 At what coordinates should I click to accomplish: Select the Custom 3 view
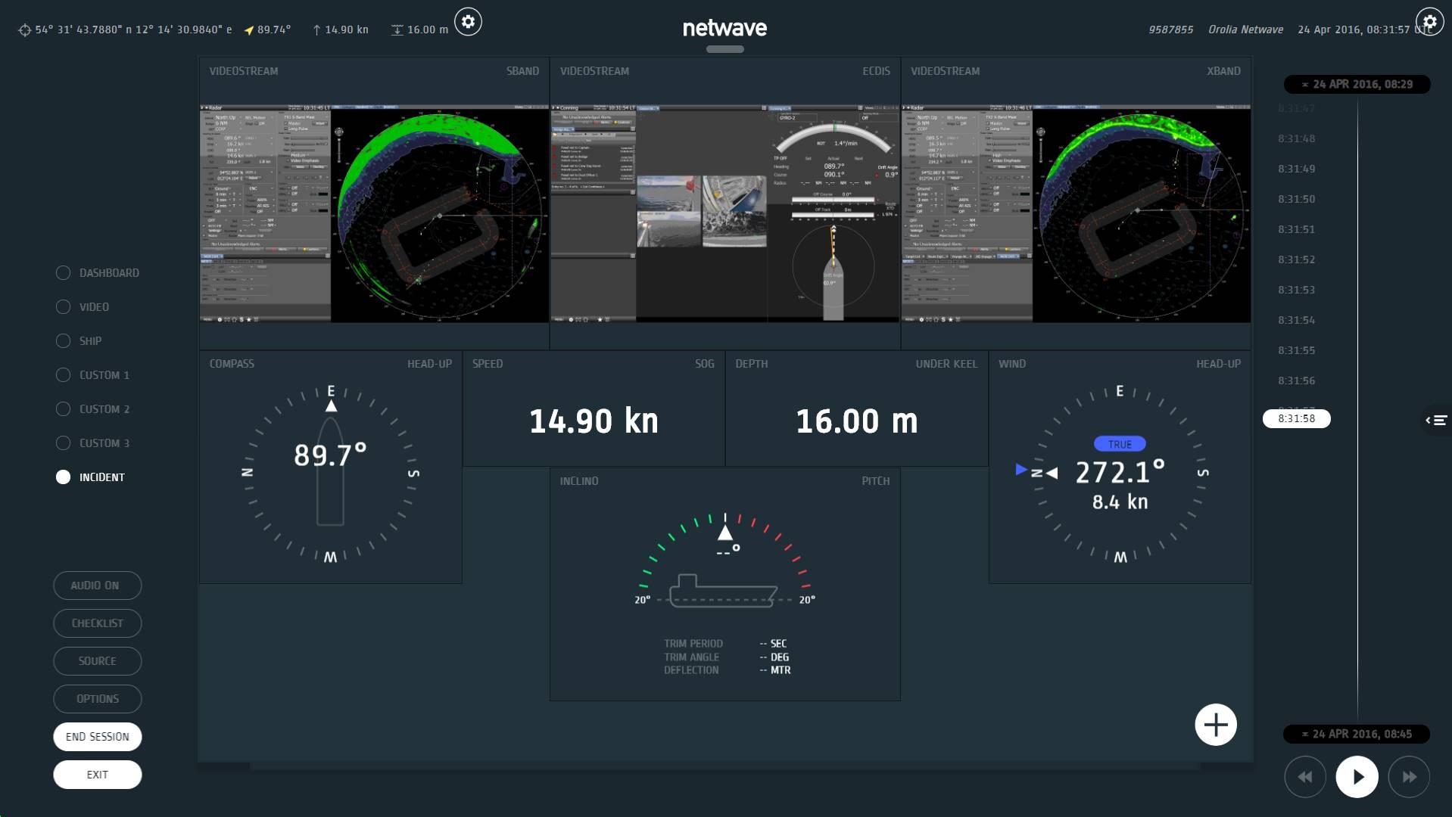pyautogui.click(x=93, y=443)
